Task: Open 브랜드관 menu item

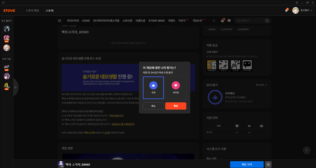Action: coord(140,20)
